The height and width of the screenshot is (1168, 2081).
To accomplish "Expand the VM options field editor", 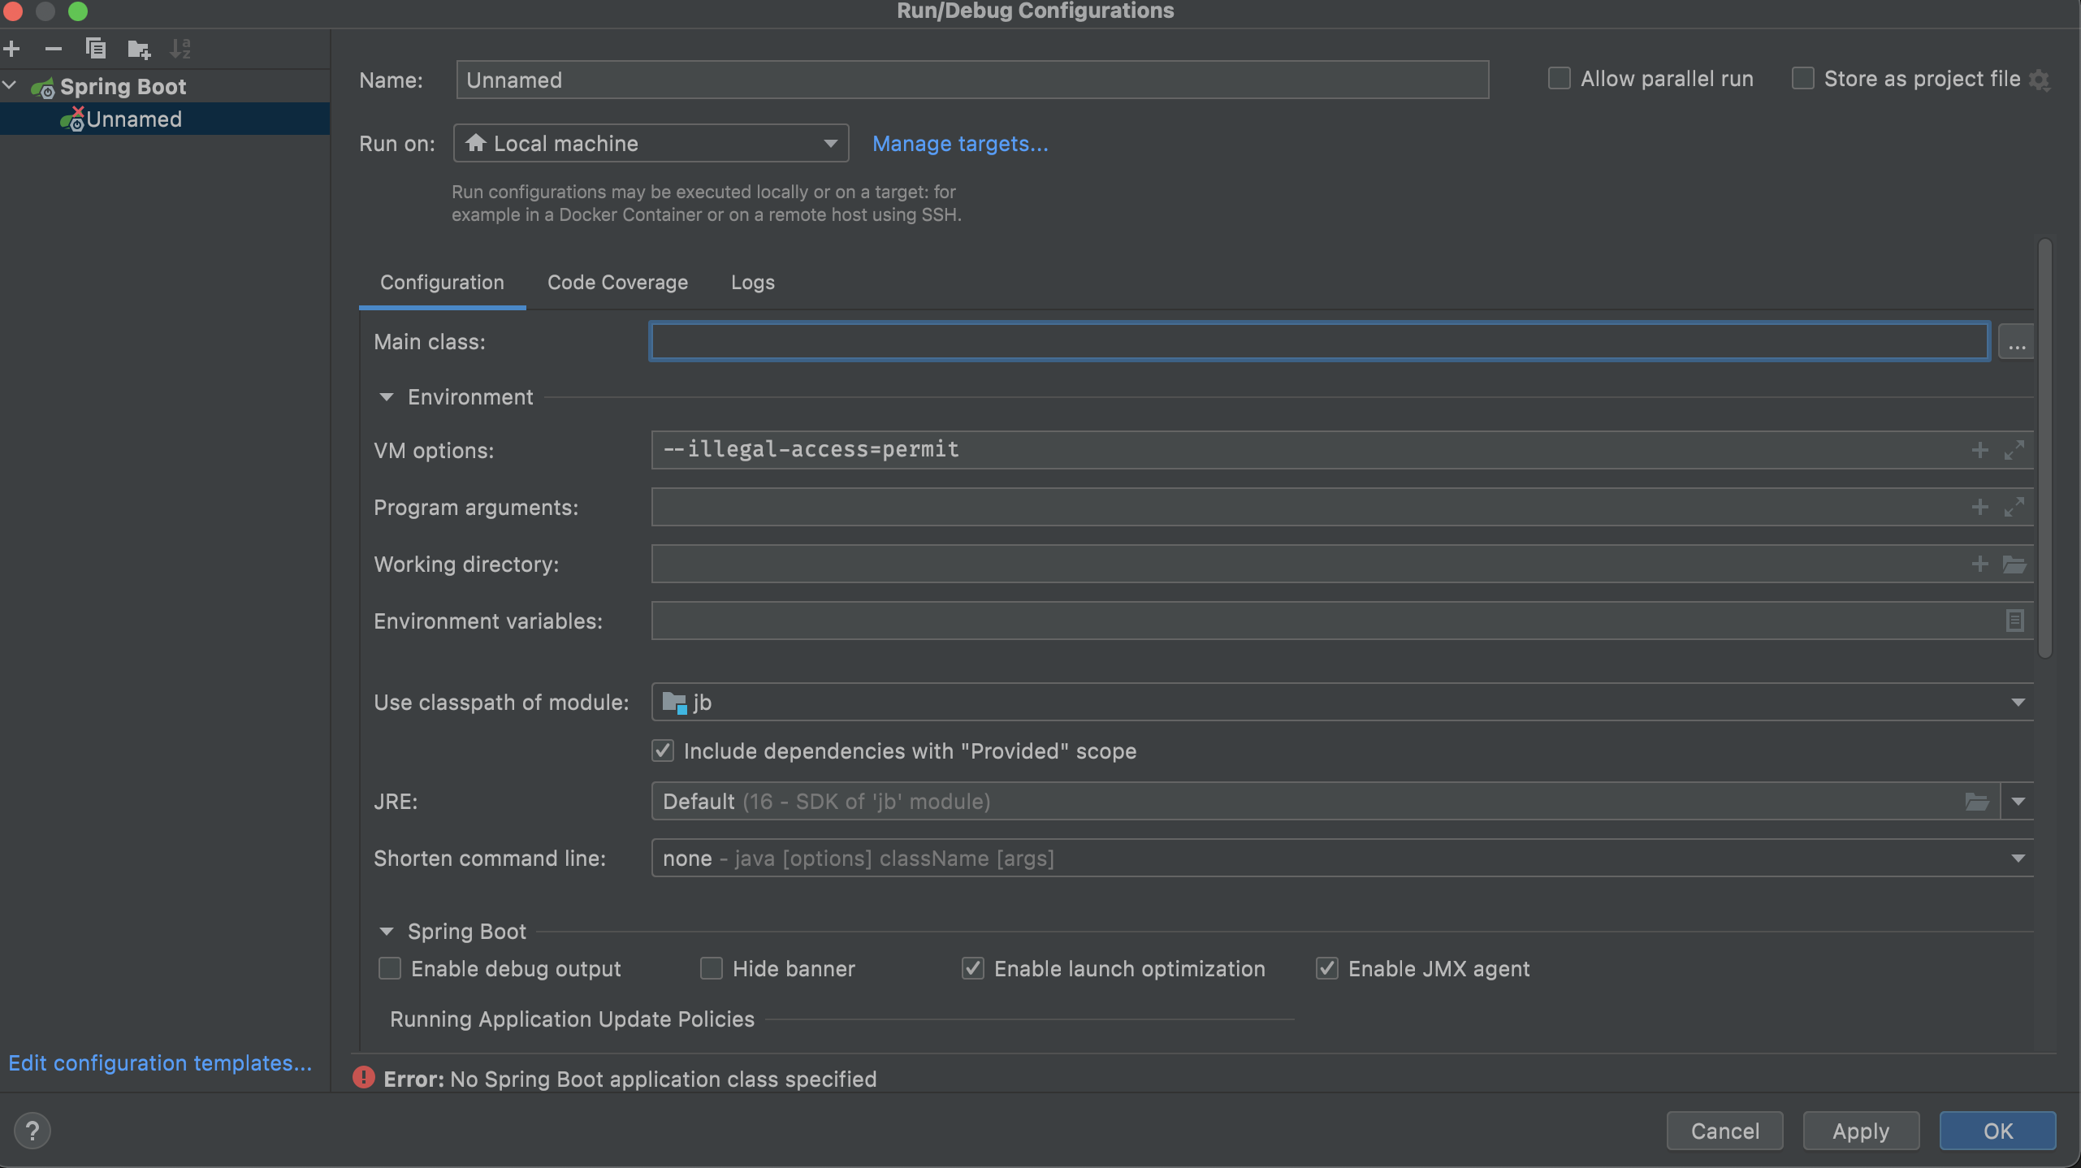I will 2014,450.
